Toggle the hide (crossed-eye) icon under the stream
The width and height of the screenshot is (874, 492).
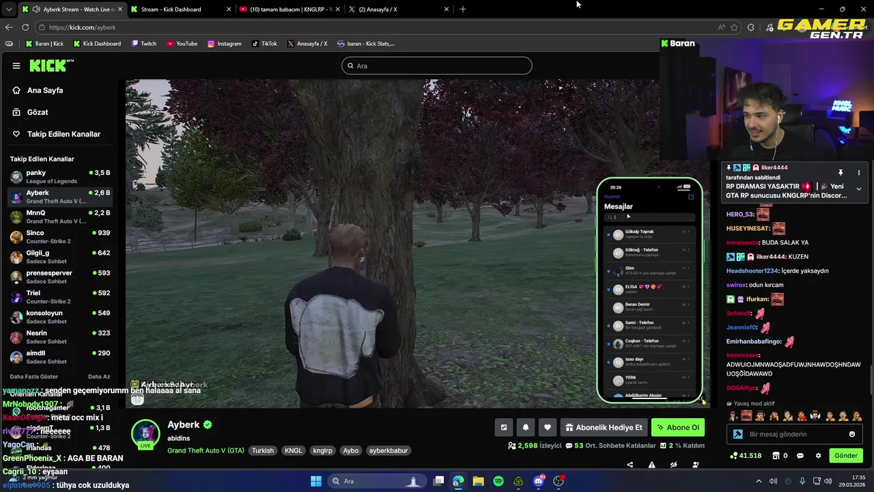(x=673, y=465)
